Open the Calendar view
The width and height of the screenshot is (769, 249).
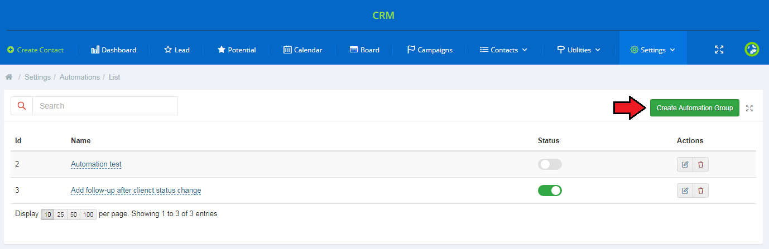pos(303,50)
